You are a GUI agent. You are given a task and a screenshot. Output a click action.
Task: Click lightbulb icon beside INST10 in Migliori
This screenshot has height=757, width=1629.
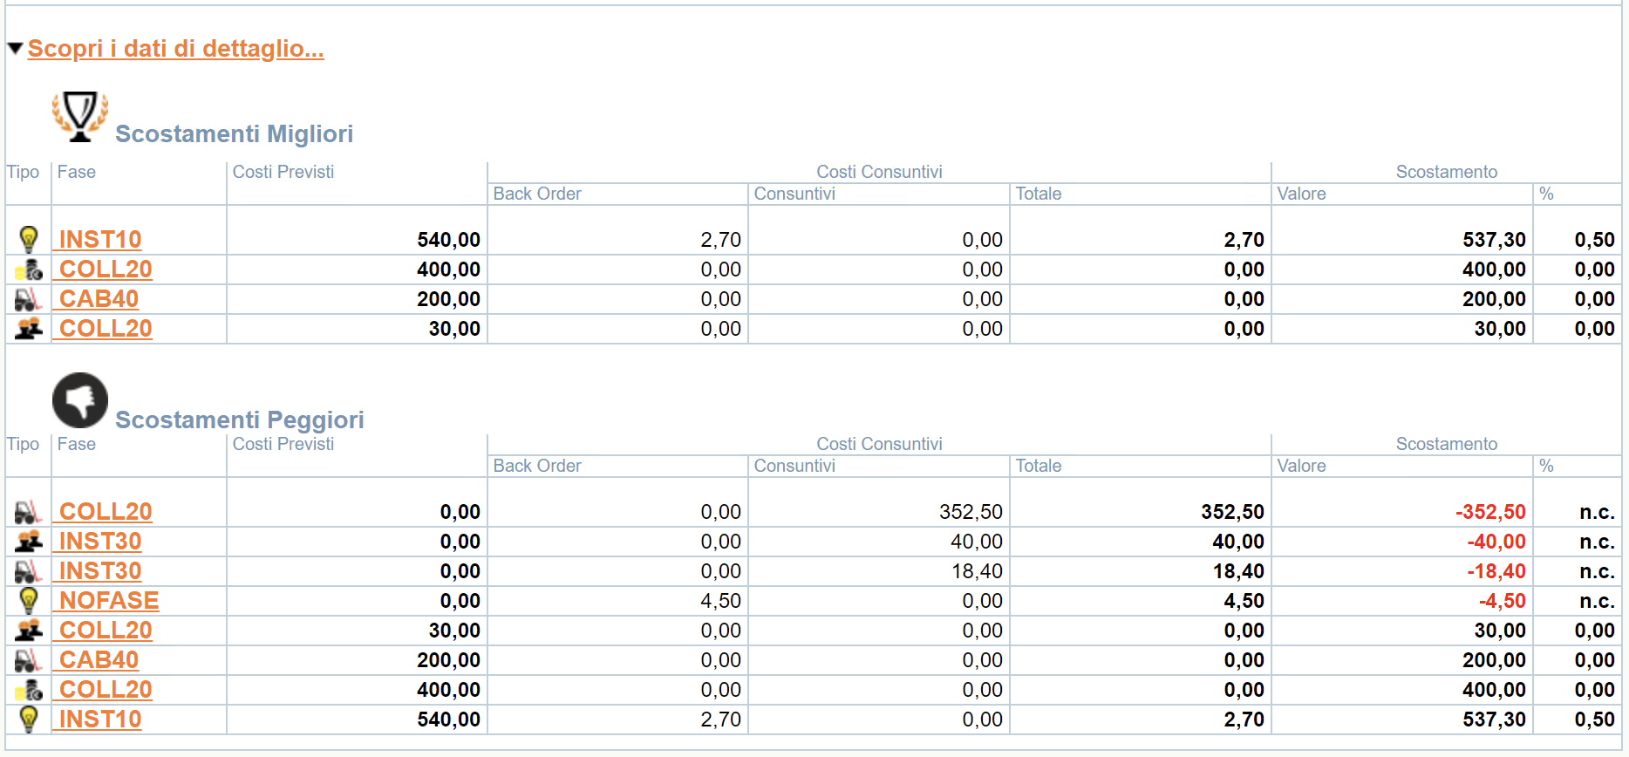[x=29, y=239]
